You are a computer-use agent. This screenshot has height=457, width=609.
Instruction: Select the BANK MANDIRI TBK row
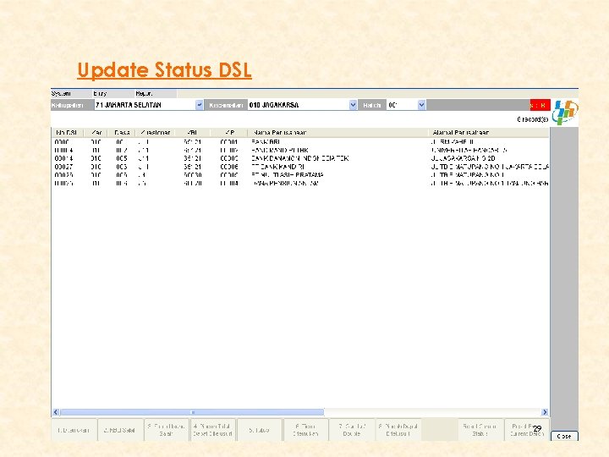tap(300, 151)
